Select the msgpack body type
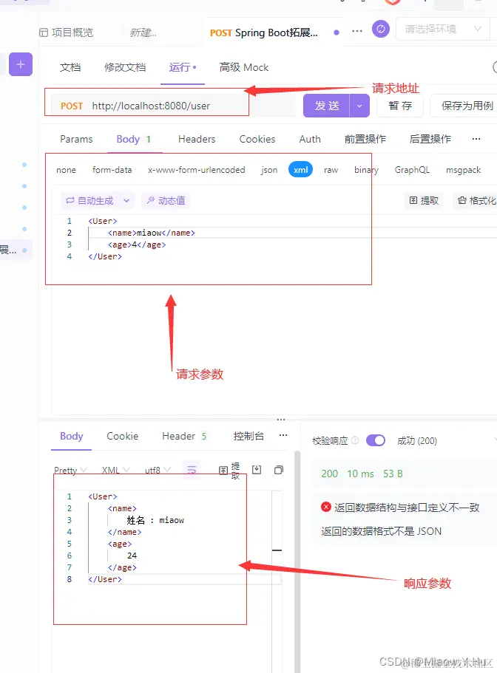 tap(463, 170)
